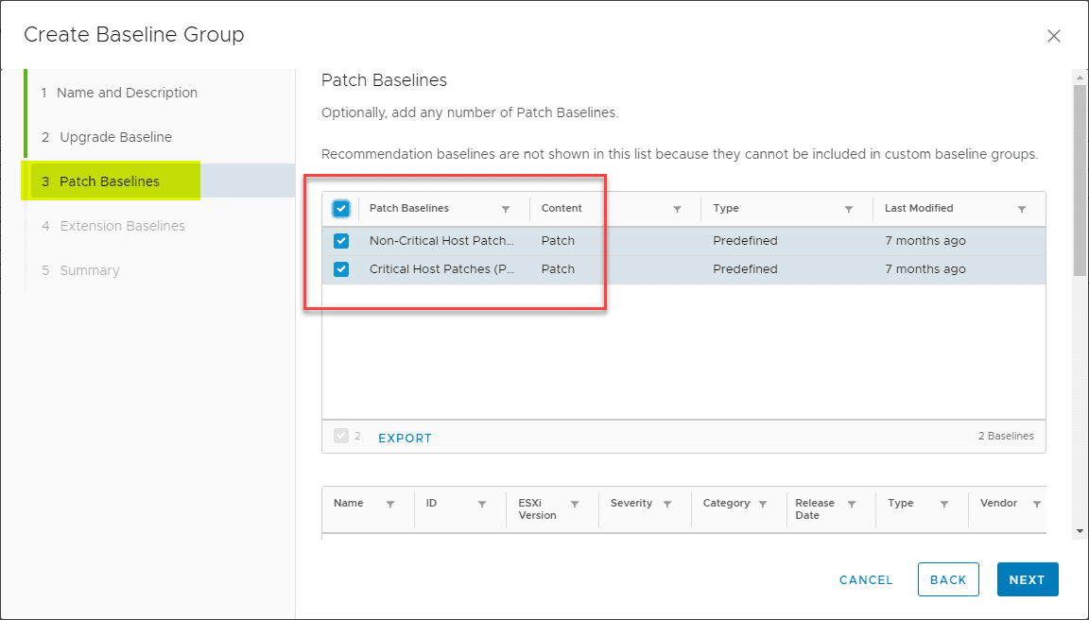
Task: Click the BACK button
Action: click(948, 579)
